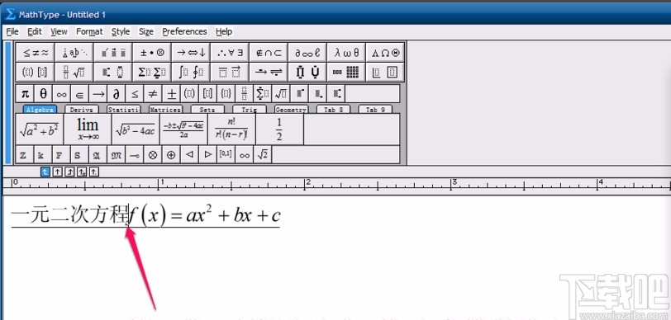Insert parentheses template from the small bar
671x320 pixels.
pyautogui.click(x=189, y=93)
